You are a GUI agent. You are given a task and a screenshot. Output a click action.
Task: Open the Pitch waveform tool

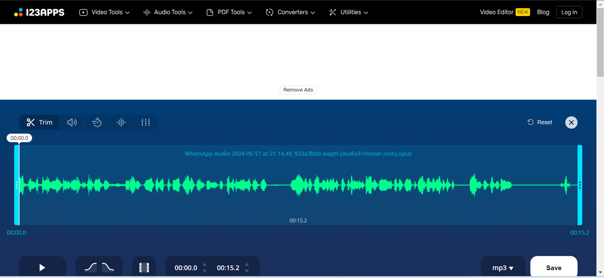pos(121,122)
